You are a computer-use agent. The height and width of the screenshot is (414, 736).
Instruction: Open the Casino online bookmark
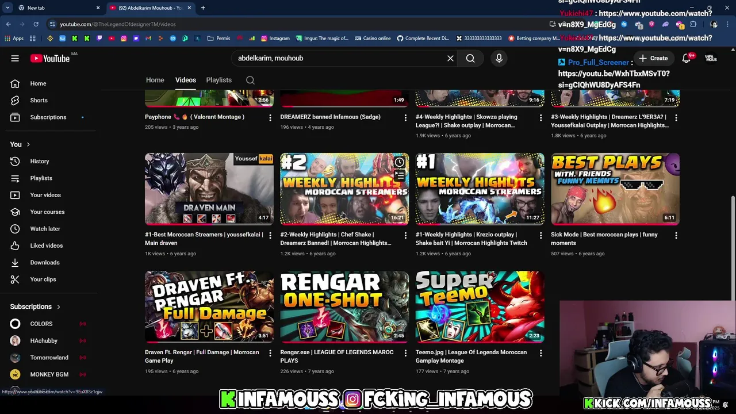click(x=373, y=39)
